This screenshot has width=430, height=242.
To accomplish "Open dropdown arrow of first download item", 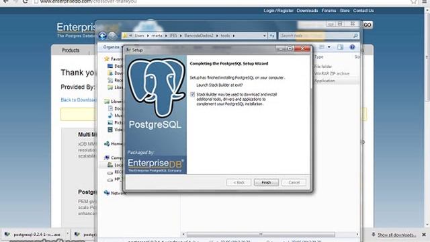I will [67, 234].
